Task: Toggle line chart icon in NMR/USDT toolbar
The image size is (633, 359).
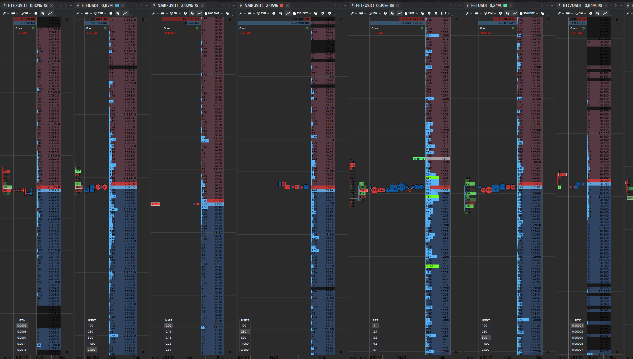Action: (199, 13)
